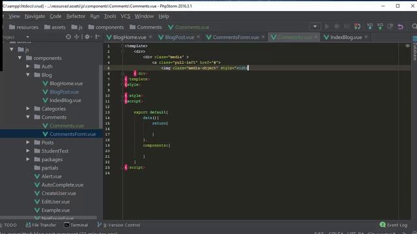
Task: Click the VCS Commit Changes icon
Action: click(x=380, y=27)
